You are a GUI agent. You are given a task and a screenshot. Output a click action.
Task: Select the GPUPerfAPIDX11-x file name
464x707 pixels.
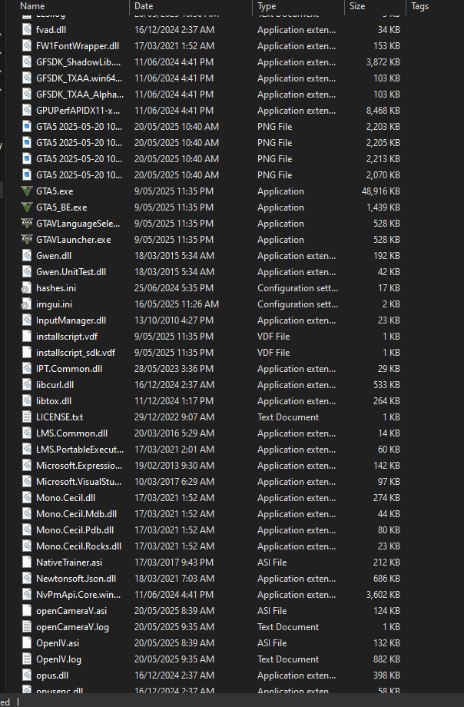tap(78, 111)
